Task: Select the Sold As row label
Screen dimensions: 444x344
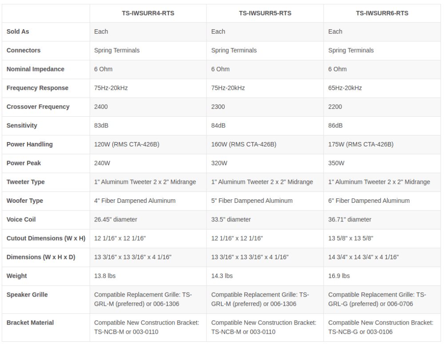Action: 18,32
